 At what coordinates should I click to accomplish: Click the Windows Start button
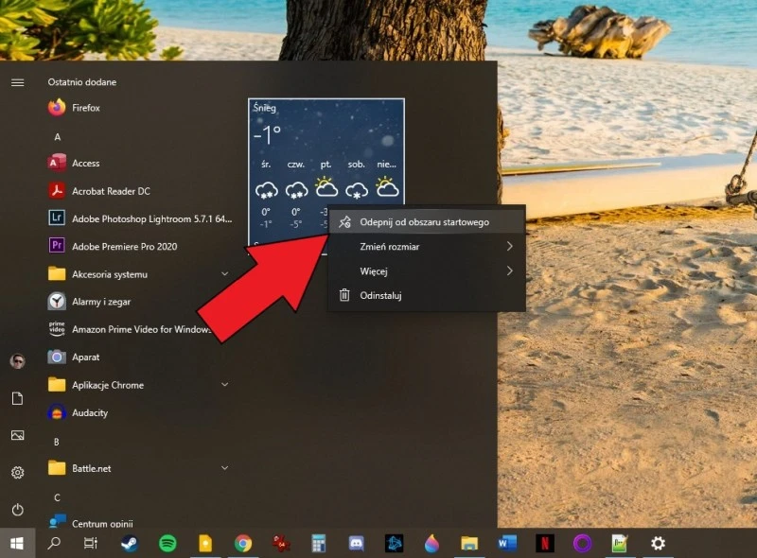point(16,543)
